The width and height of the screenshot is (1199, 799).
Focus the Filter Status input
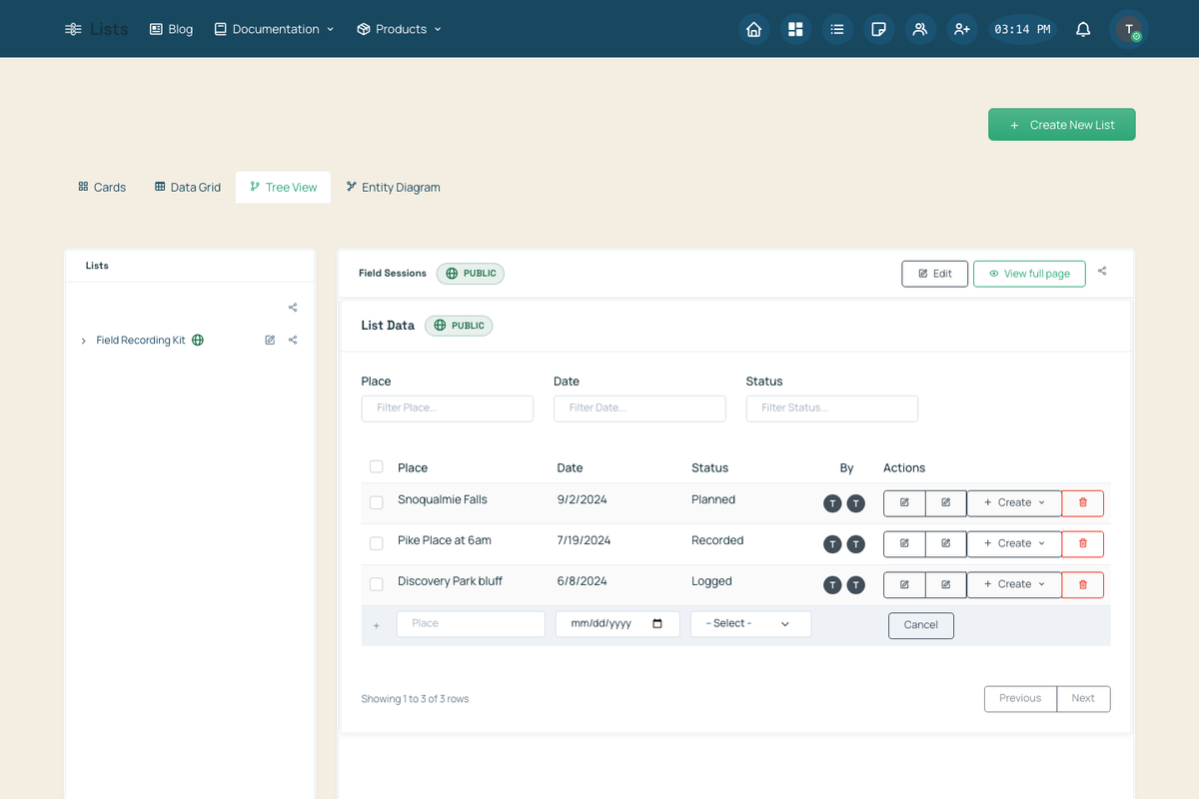tap(832, 408)
